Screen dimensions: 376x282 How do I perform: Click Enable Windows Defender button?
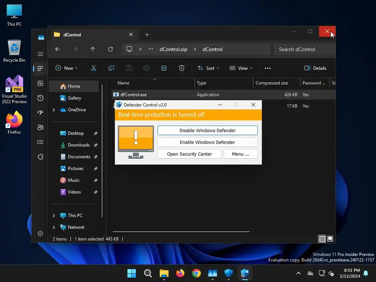pyautogui.click(x=207, y=142)
